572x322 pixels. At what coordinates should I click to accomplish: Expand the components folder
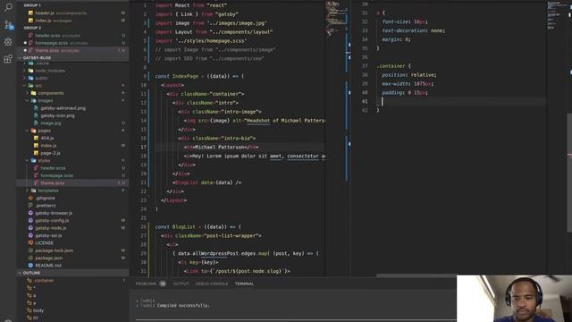(28, 93)
